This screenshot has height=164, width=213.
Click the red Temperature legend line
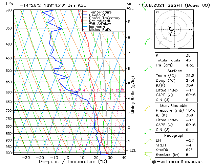(85, 12)
